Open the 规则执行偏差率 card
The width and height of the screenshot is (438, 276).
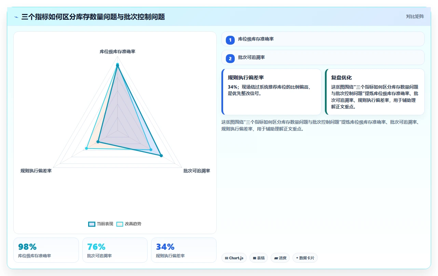[271, 92]
